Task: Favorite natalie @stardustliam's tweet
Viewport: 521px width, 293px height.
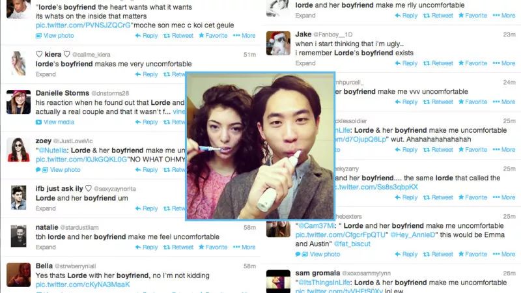Action: (213, 247)
